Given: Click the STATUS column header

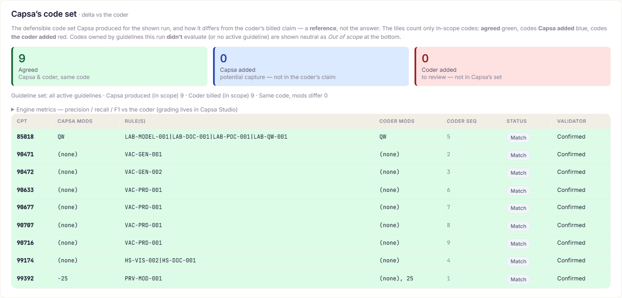Looking at the screenshot, I should [x=516, y=121].
